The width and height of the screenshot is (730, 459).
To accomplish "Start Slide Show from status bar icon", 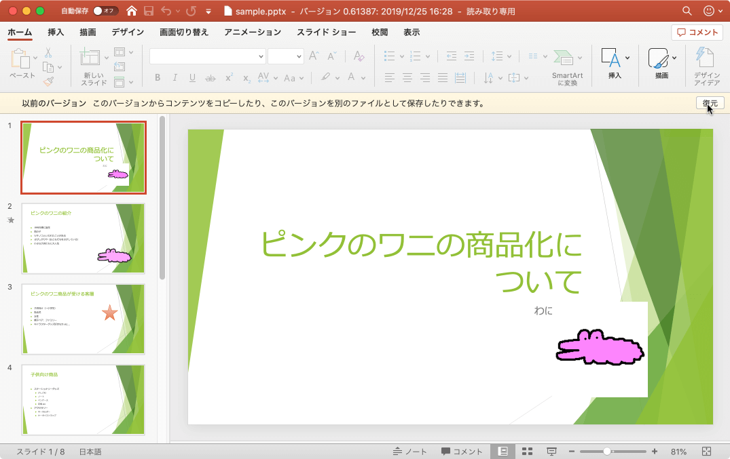I will tap(551, 451).
